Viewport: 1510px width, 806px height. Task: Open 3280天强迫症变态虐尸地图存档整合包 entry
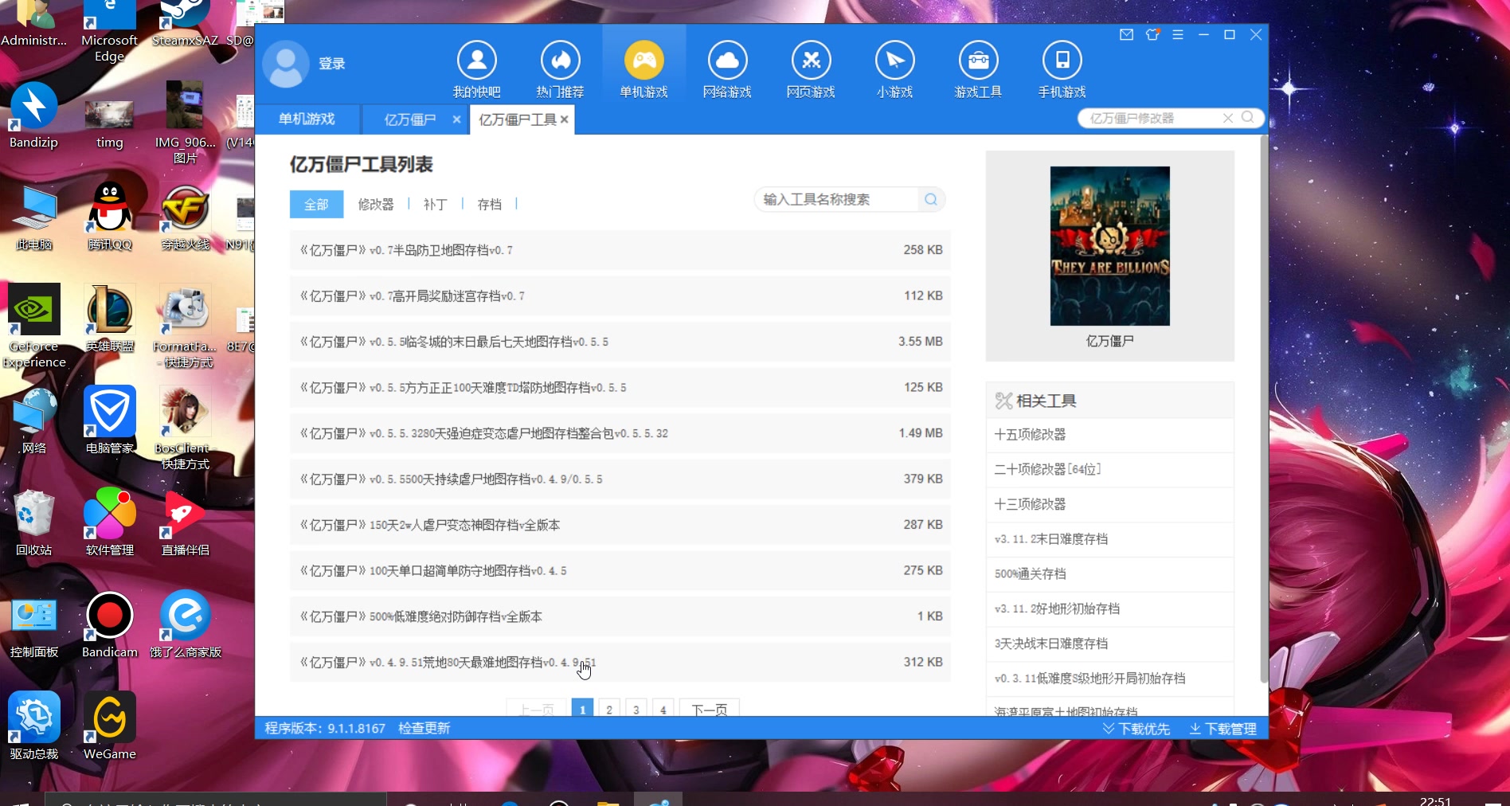pos(620,433)
